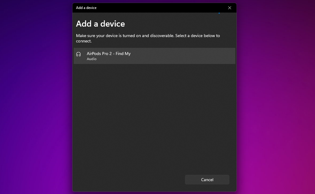The height and width of the screenshot is (194, 315).
Task: Click the Audio label under AirPods Pro 2
Action: point(92,59)
